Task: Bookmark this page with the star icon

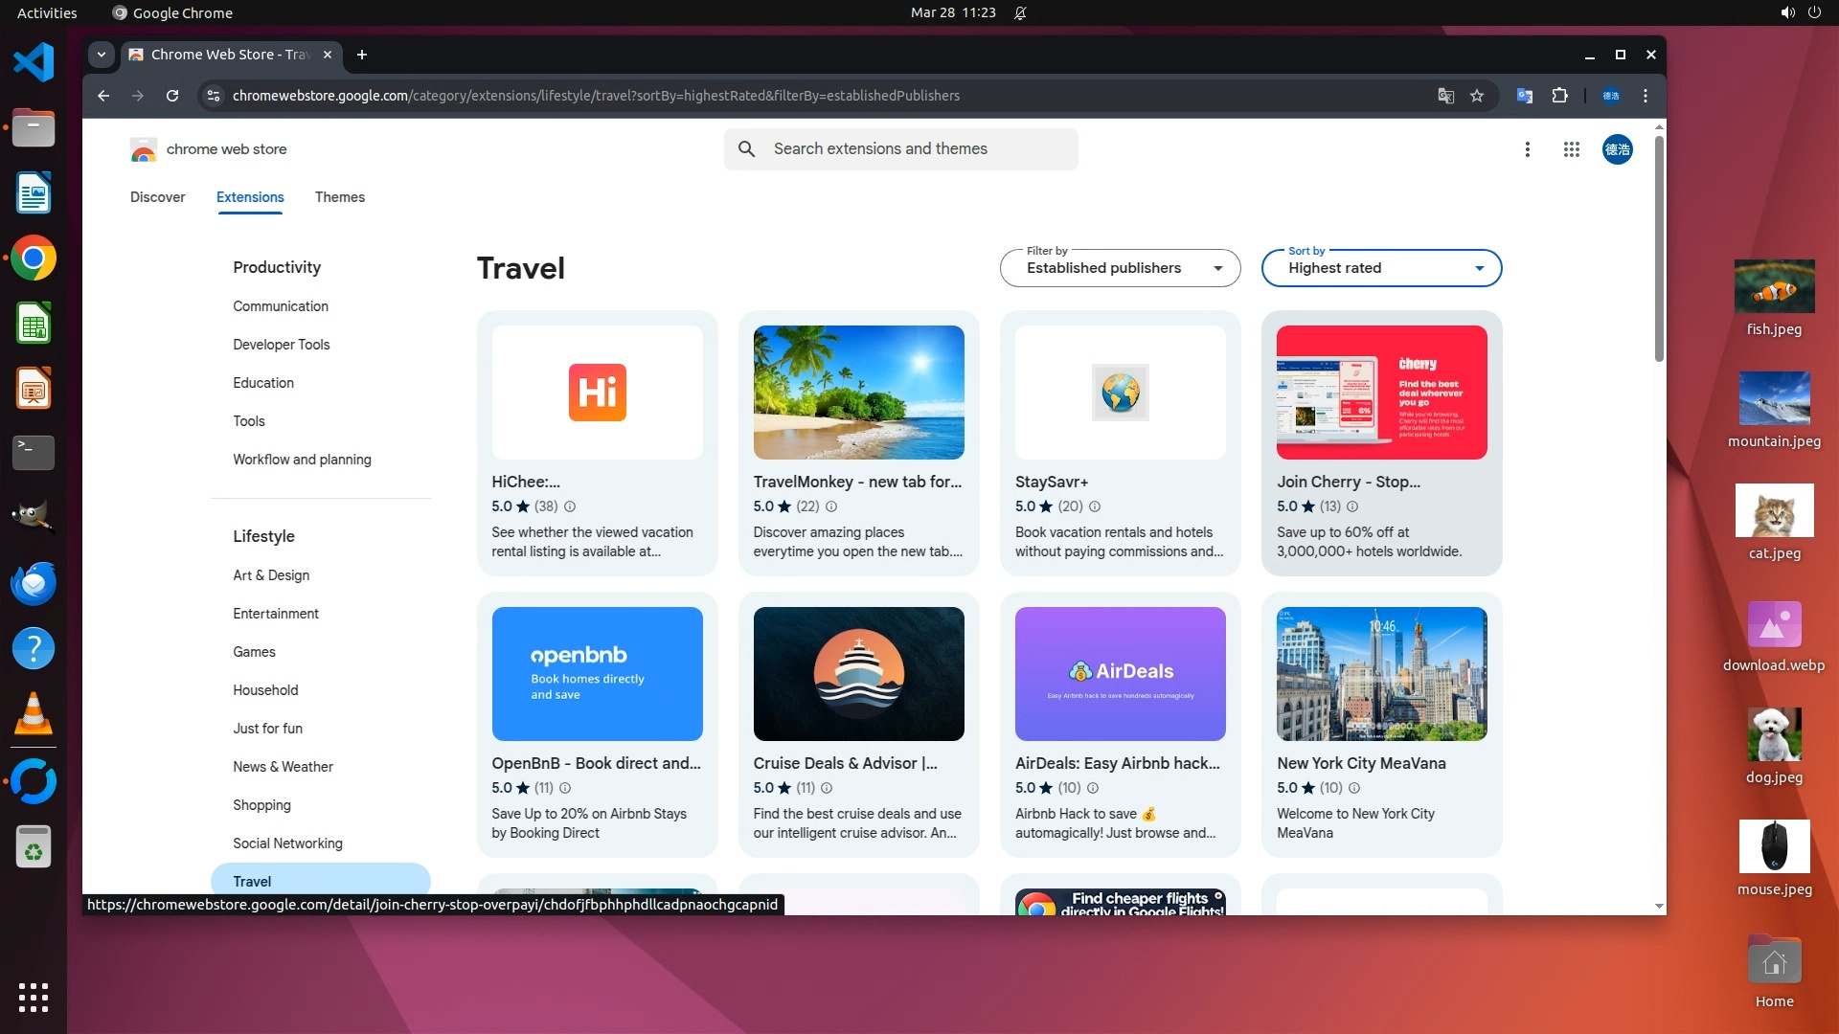Action: tap(1477, 96)
